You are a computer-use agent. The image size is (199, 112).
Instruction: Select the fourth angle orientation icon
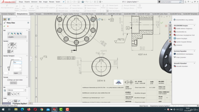click(x=18, y=94)
